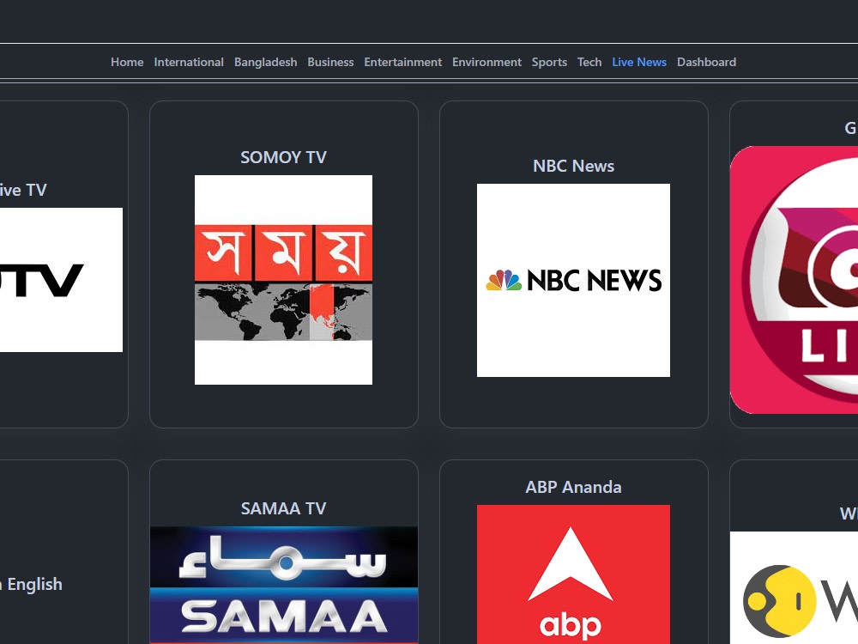858x644 pixels.
Task: Click the SOMOY TV channel title
Action: click(x=283, y=157)
